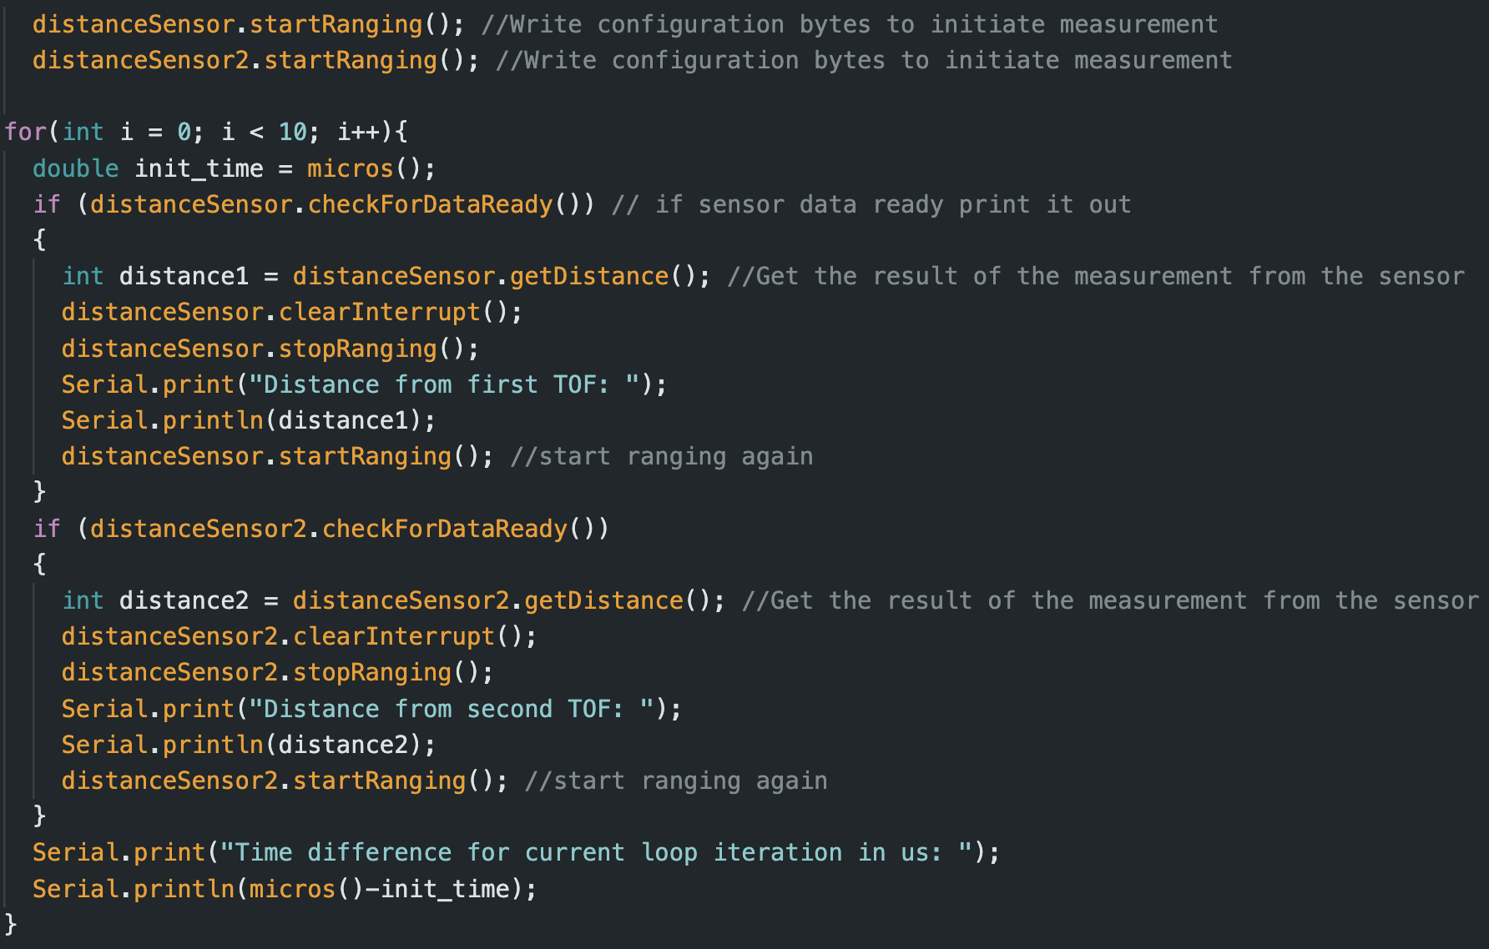Screen dimensions: 1489x949
Task: Place cursor on the distance1 variable declaration
Action: click(x=184, y=276)
